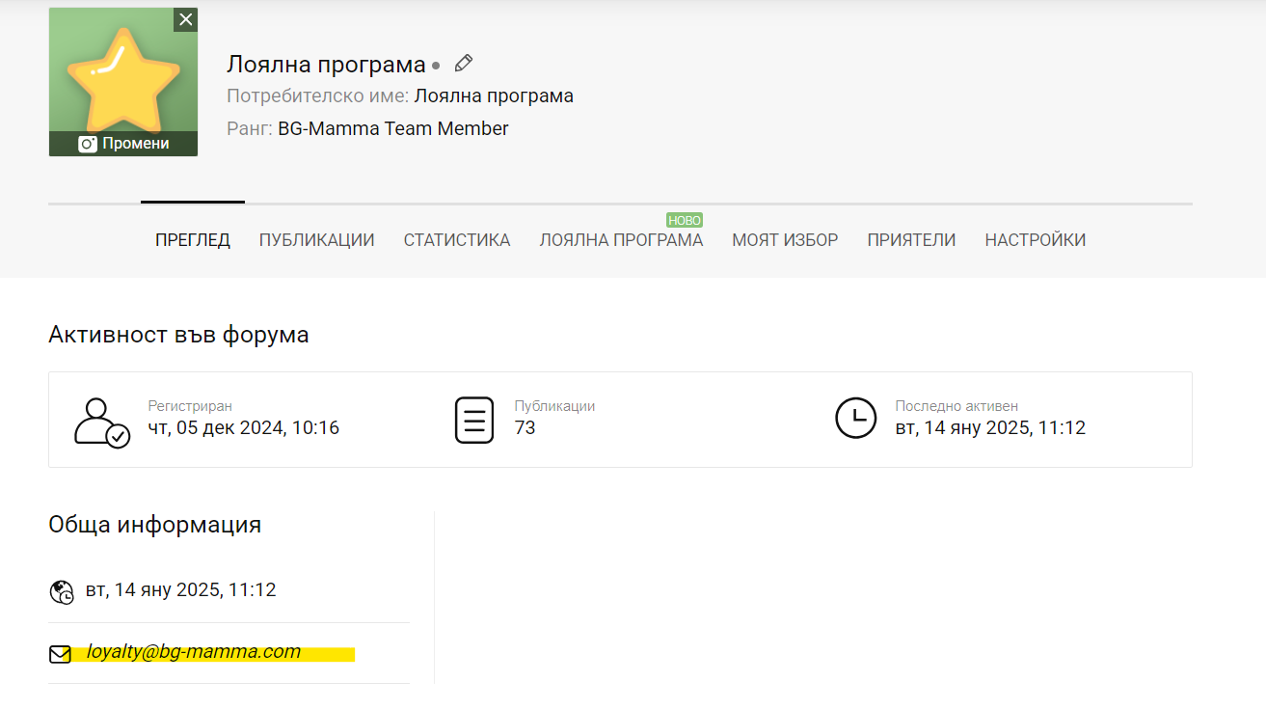Click the loyalty@bg-mamma.com email link
Image resolution: width=1266 pixels, height=709 pixels.
[194, 652]
